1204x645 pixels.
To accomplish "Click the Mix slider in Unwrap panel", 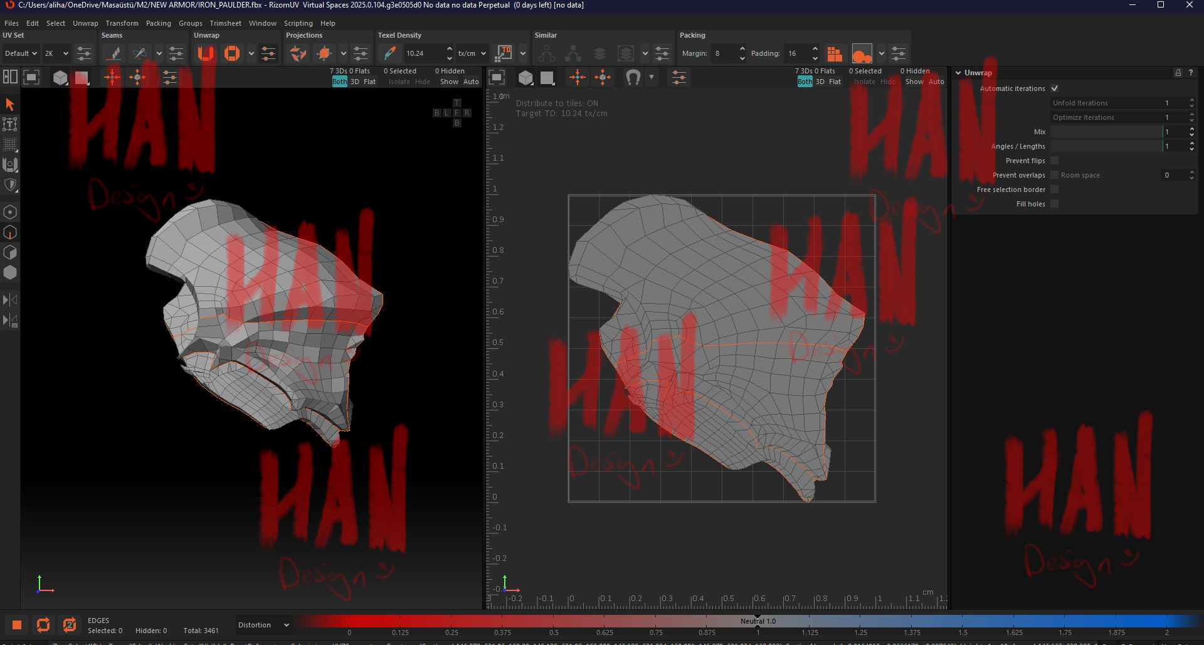I will (1107, 132).
